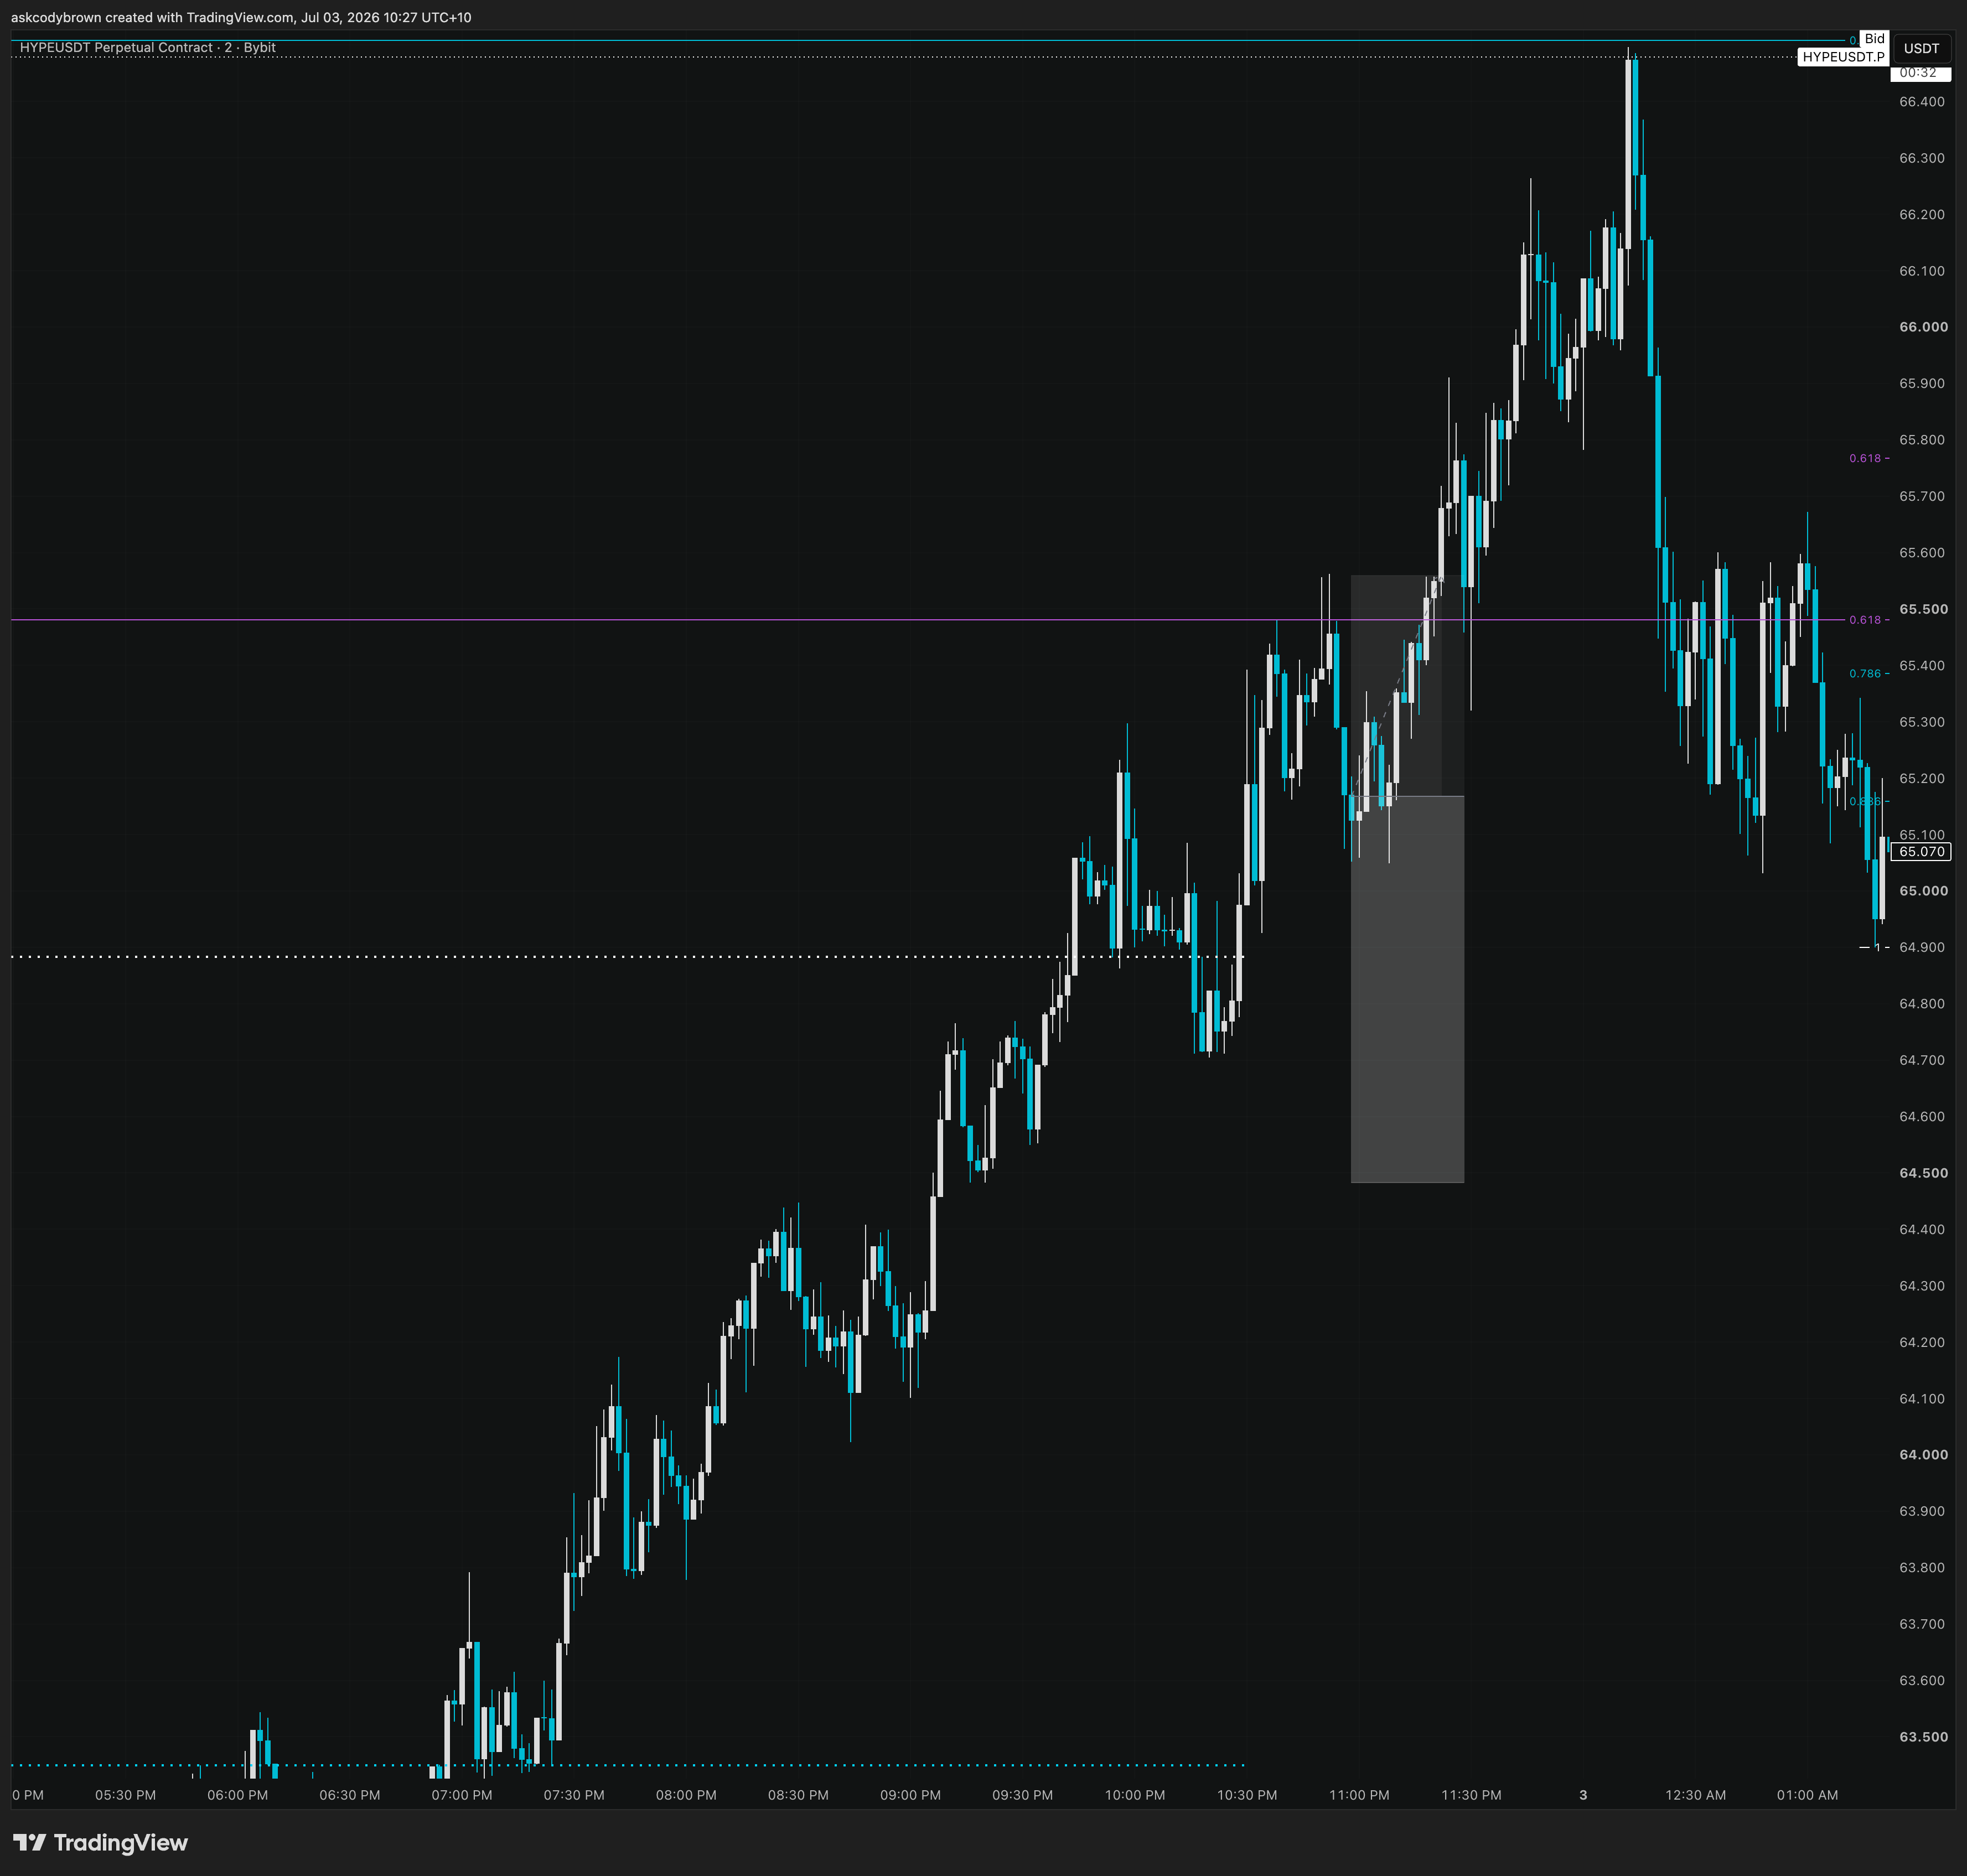The image size is (1967, 1876).
Task: Click the askcodybrown TradingView.com header text
Action: pos(241,17)
